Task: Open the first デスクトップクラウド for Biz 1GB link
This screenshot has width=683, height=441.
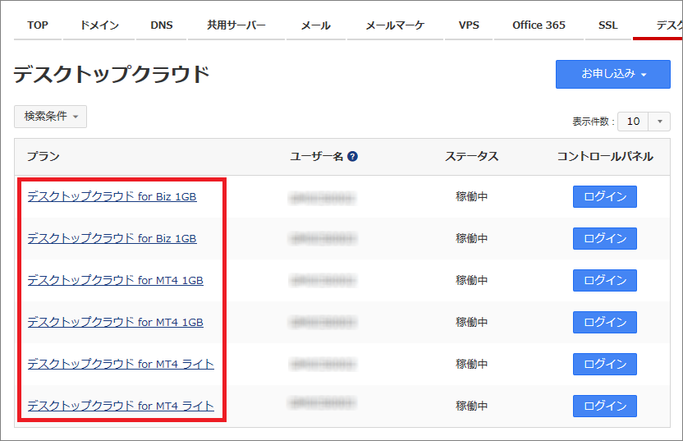Action: click(112, 196)
